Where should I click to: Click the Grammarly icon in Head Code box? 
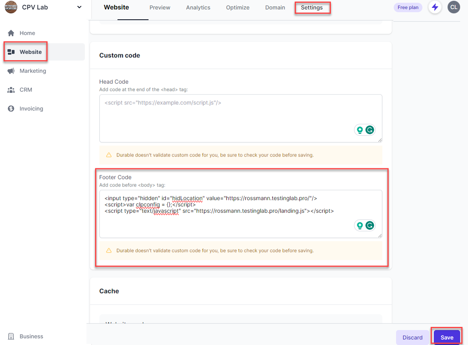369,130
